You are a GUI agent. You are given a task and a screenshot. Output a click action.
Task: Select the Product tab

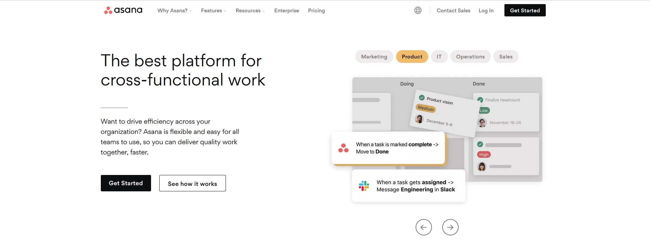coord(412,57)
